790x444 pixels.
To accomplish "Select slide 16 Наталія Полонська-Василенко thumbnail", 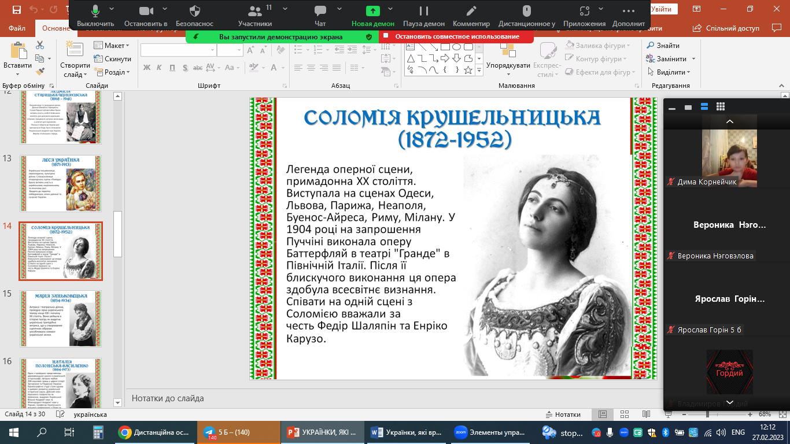I will (x=61, y=383).
